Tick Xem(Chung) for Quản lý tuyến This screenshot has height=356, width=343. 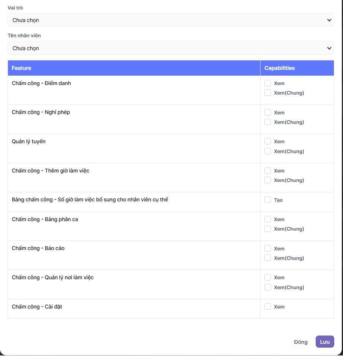coord(268,151)
